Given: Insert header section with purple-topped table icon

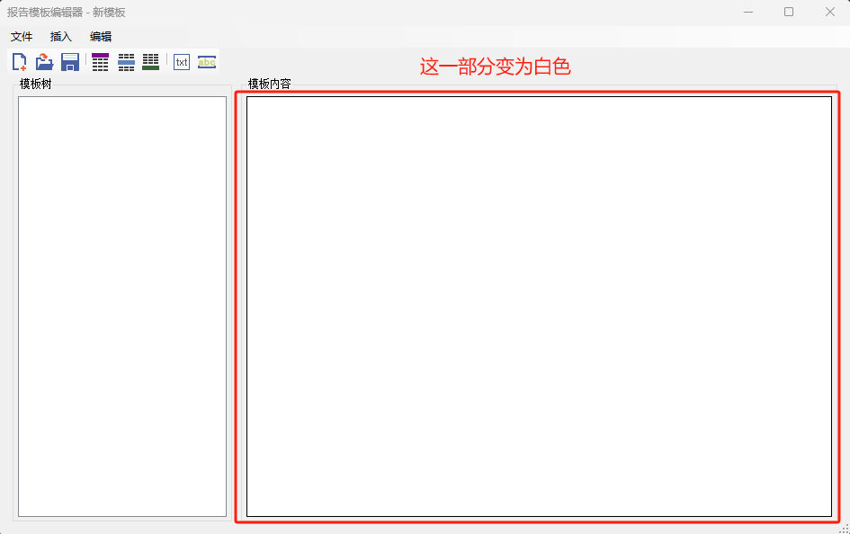Looking at the screenshot, I should (x=100, y=62).
